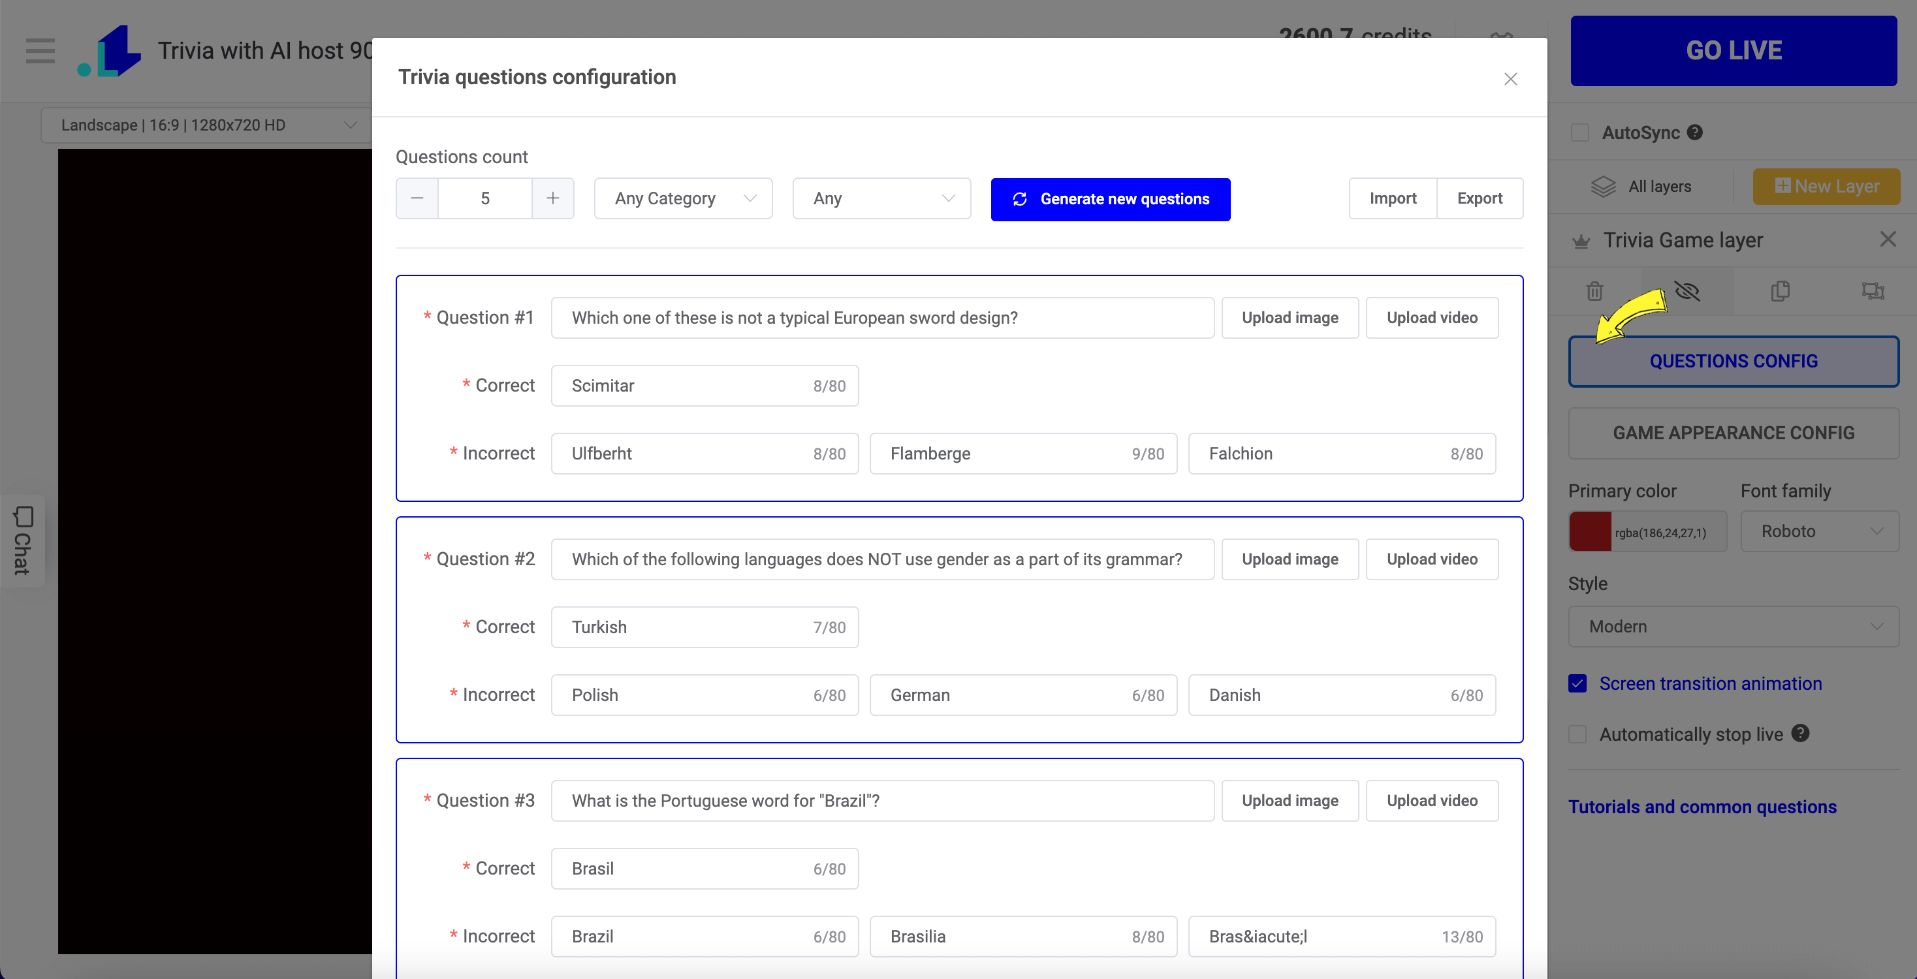Toggle Automatically stop live checkbox
This screenshot has width=1917, height=979.
coord(1579,733)
